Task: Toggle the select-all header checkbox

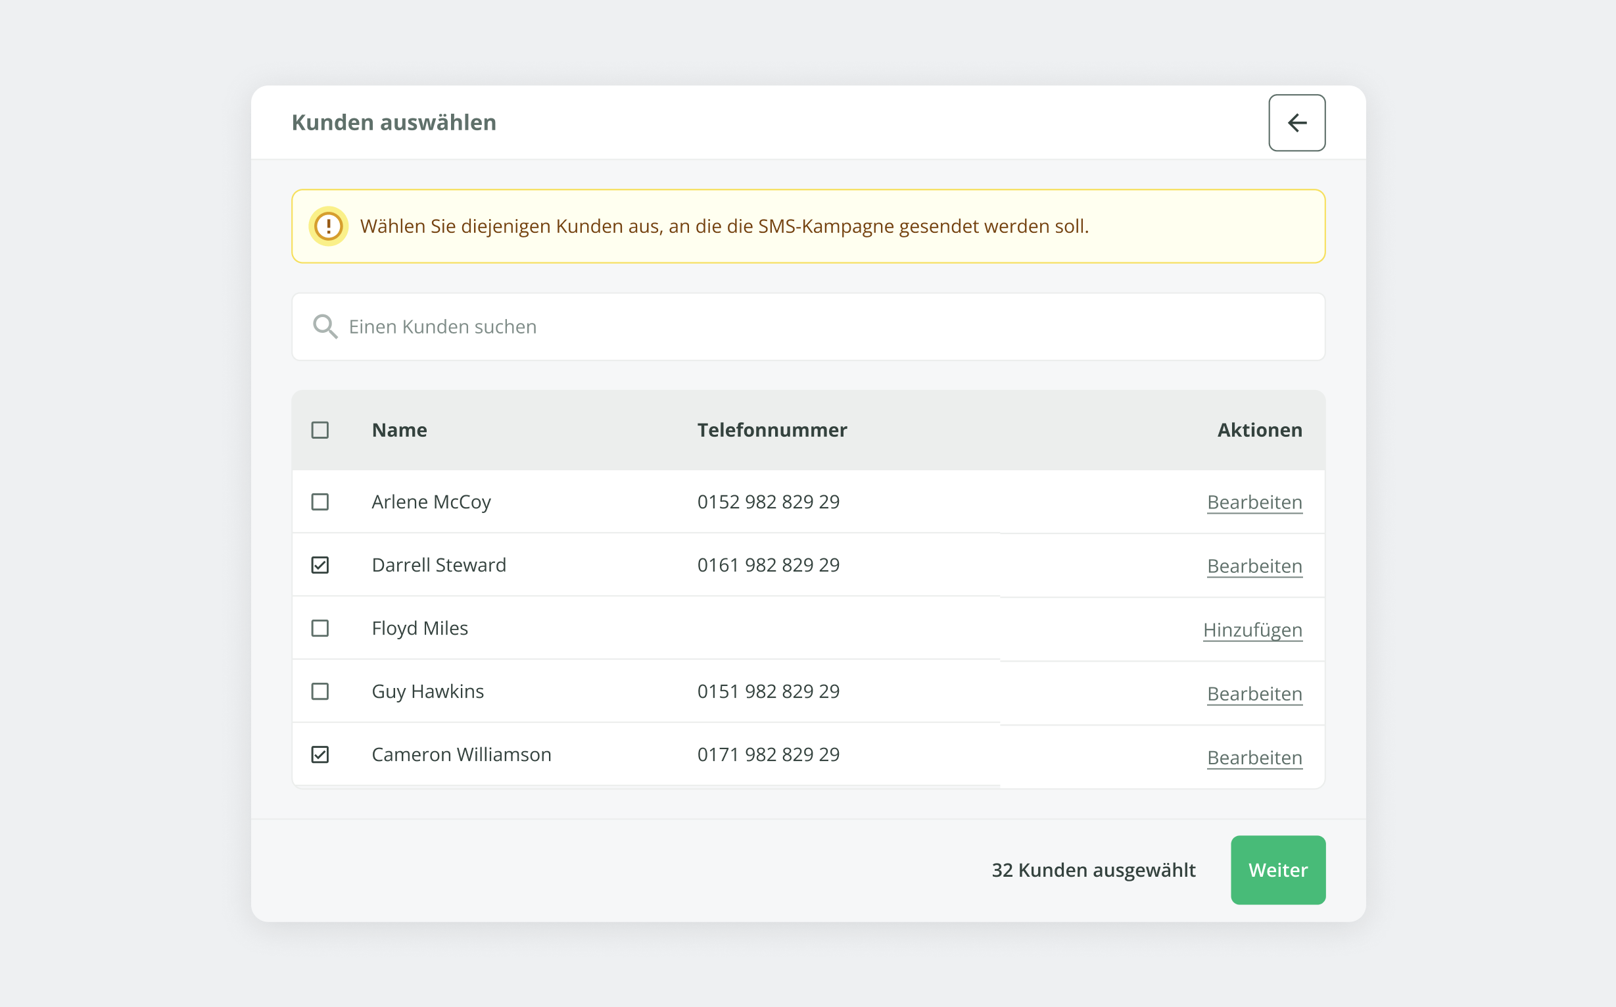Action: [320, 430]
